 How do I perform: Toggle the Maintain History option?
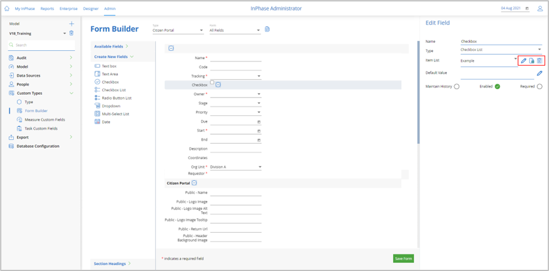click(x=456, y=87)
